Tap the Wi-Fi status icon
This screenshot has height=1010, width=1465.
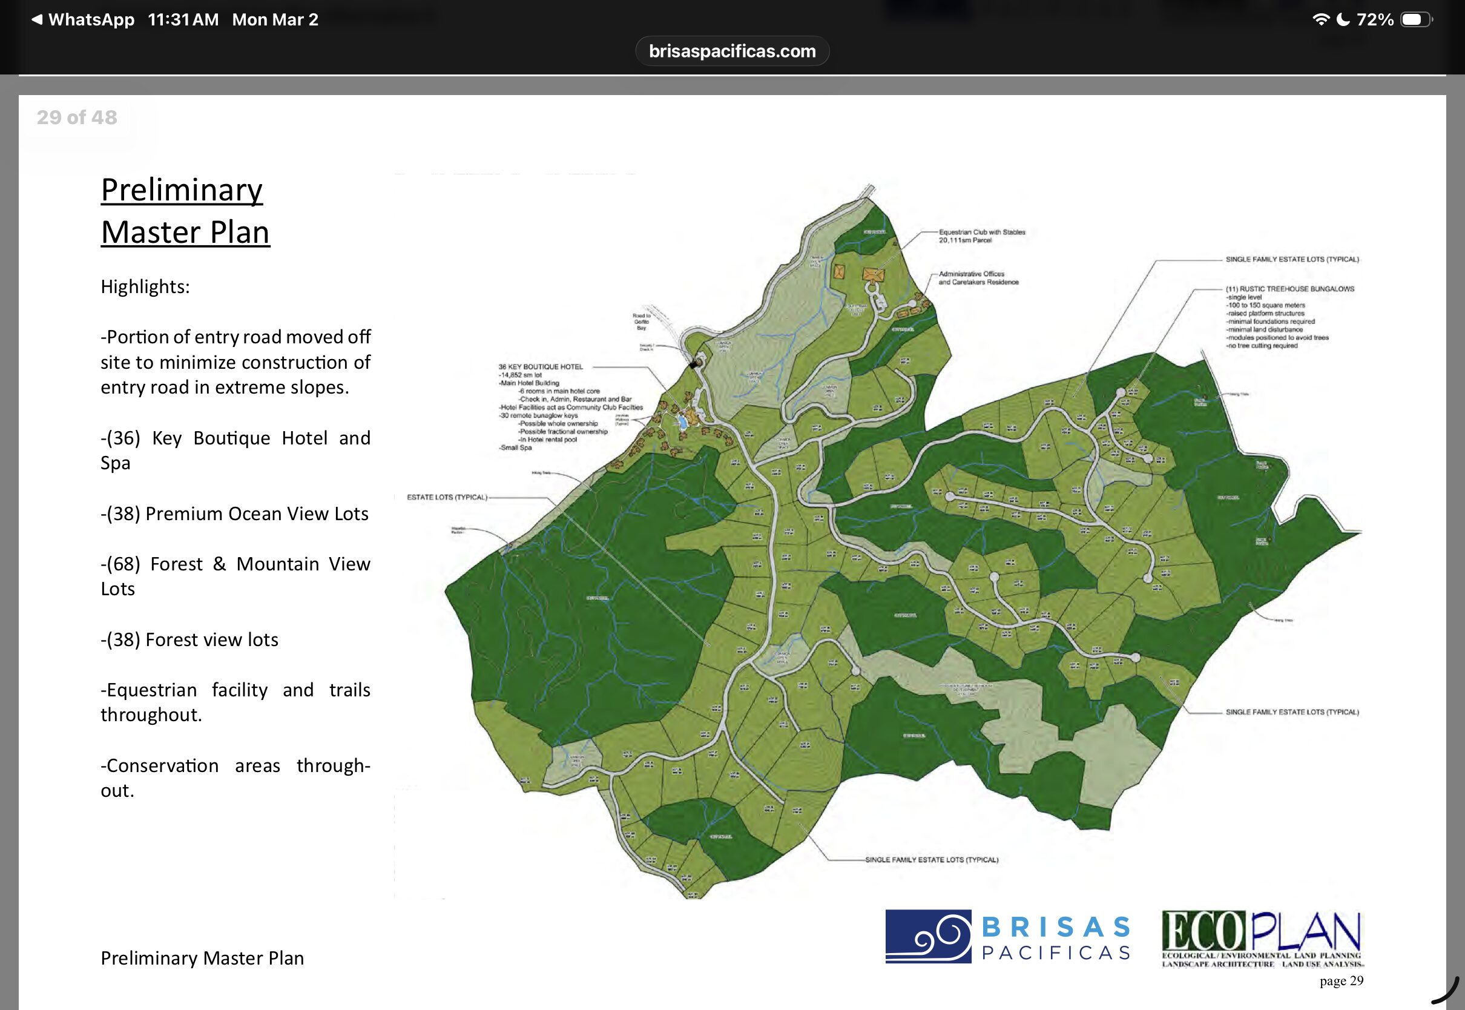pyautogui.click(x=1321, y=19)
